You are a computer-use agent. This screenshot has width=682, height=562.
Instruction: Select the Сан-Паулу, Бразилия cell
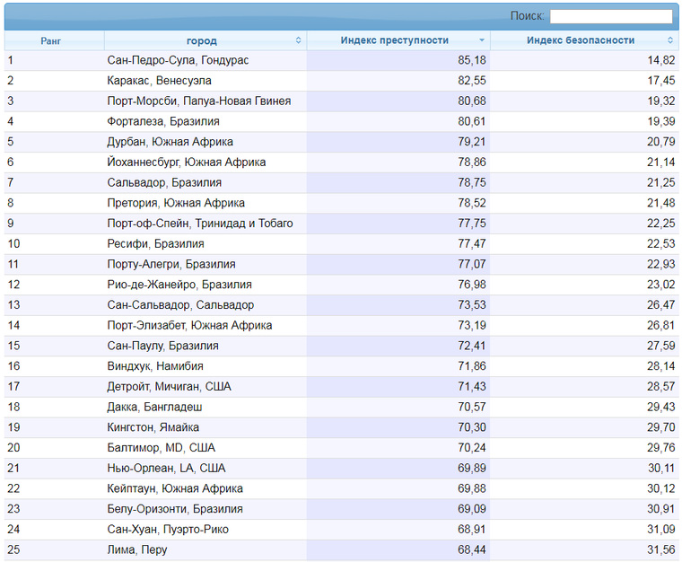click(205, 347)
